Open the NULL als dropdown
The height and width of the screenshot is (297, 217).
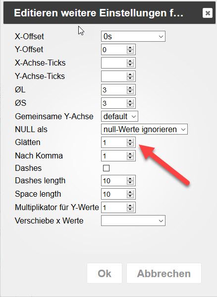pyautogui.click(x=144, y=129)
